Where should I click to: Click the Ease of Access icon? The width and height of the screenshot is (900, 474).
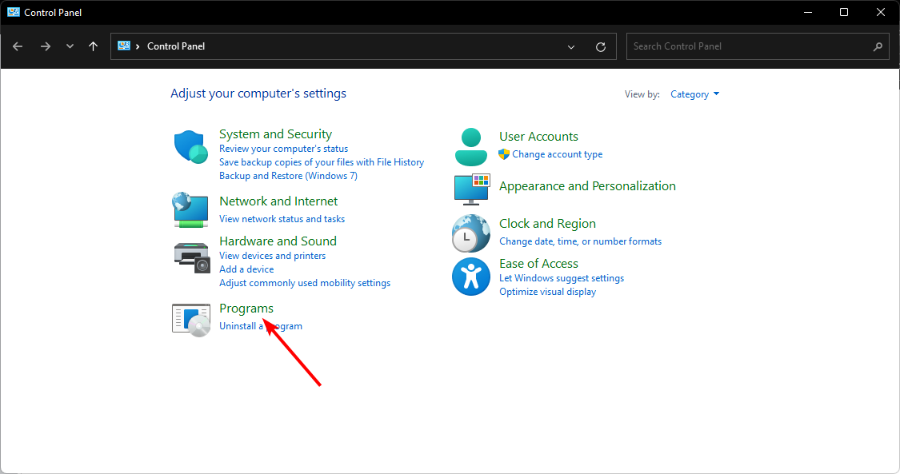tap(471, 277)
